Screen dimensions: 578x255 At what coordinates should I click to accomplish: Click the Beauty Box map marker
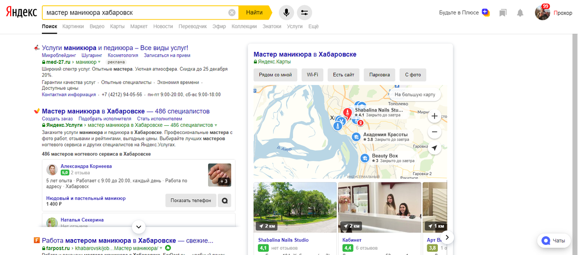coord(365,158)
